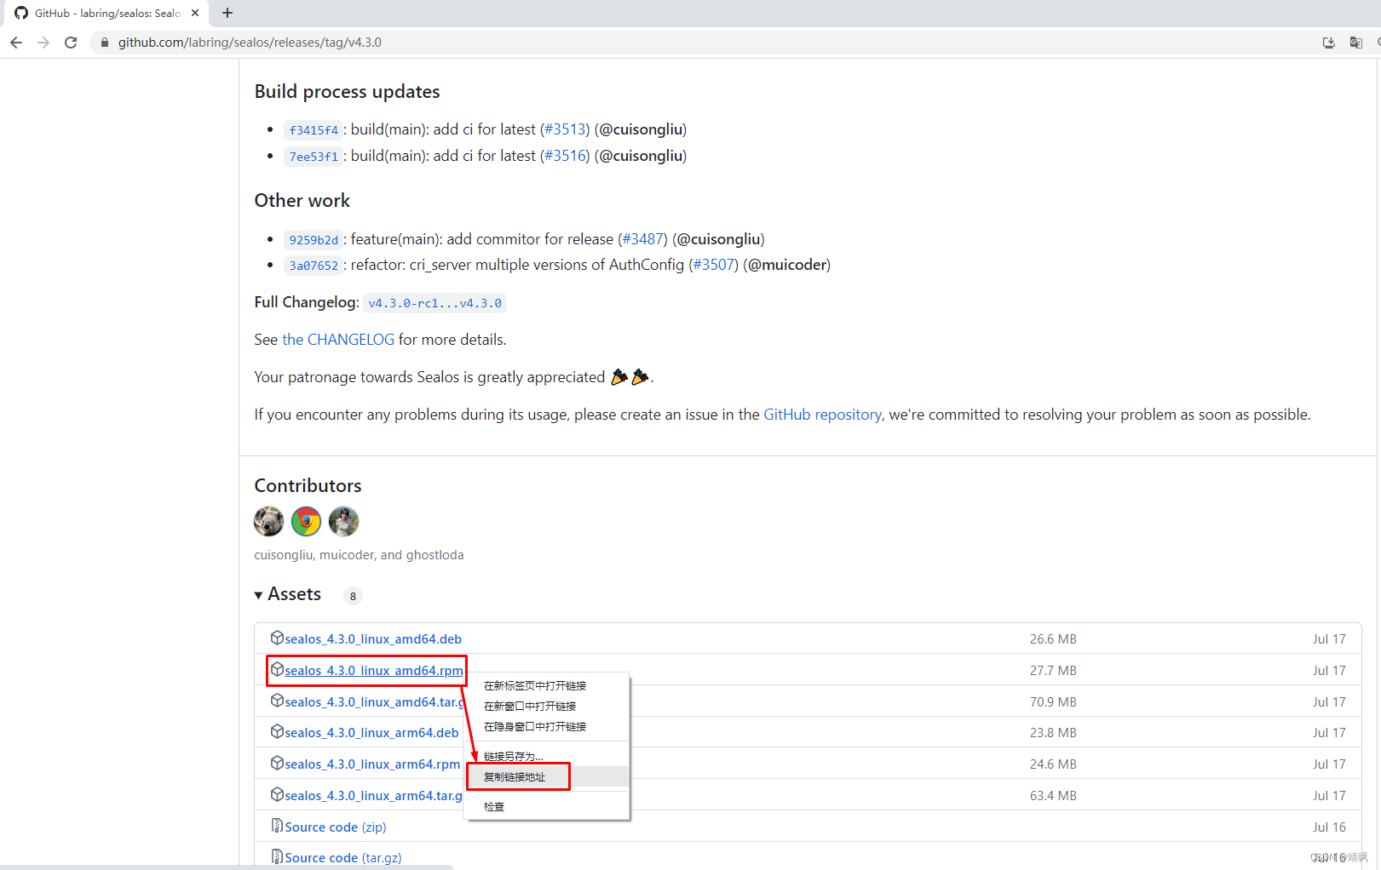Open commit f3415f4

coord(314,130)
